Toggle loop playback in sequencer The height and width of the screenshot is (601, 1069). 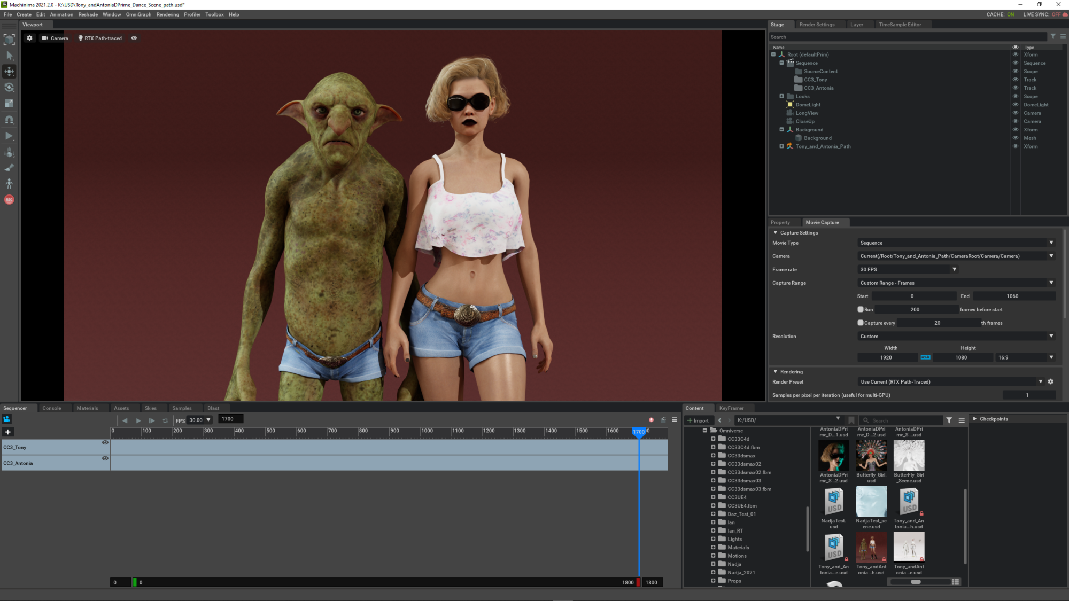[x=166, y=420]
